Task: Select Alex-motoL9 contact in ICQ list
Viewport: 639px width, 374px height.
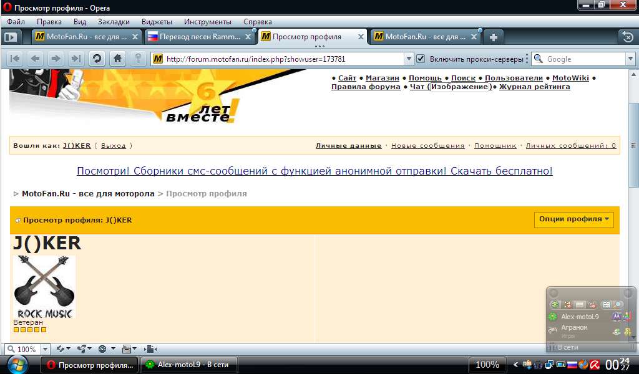Action: pos(580,317)
